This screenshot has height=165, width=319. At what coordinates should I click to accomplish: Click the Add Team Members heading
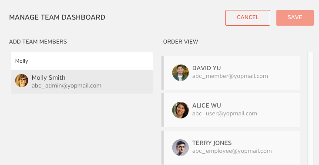coord(38,42)
